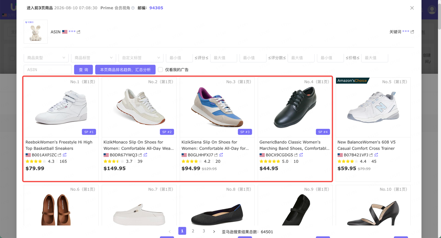This screenshot has height=238, width=441.
Task: Open black Bando marching shoe image
Action: (295, 107)
